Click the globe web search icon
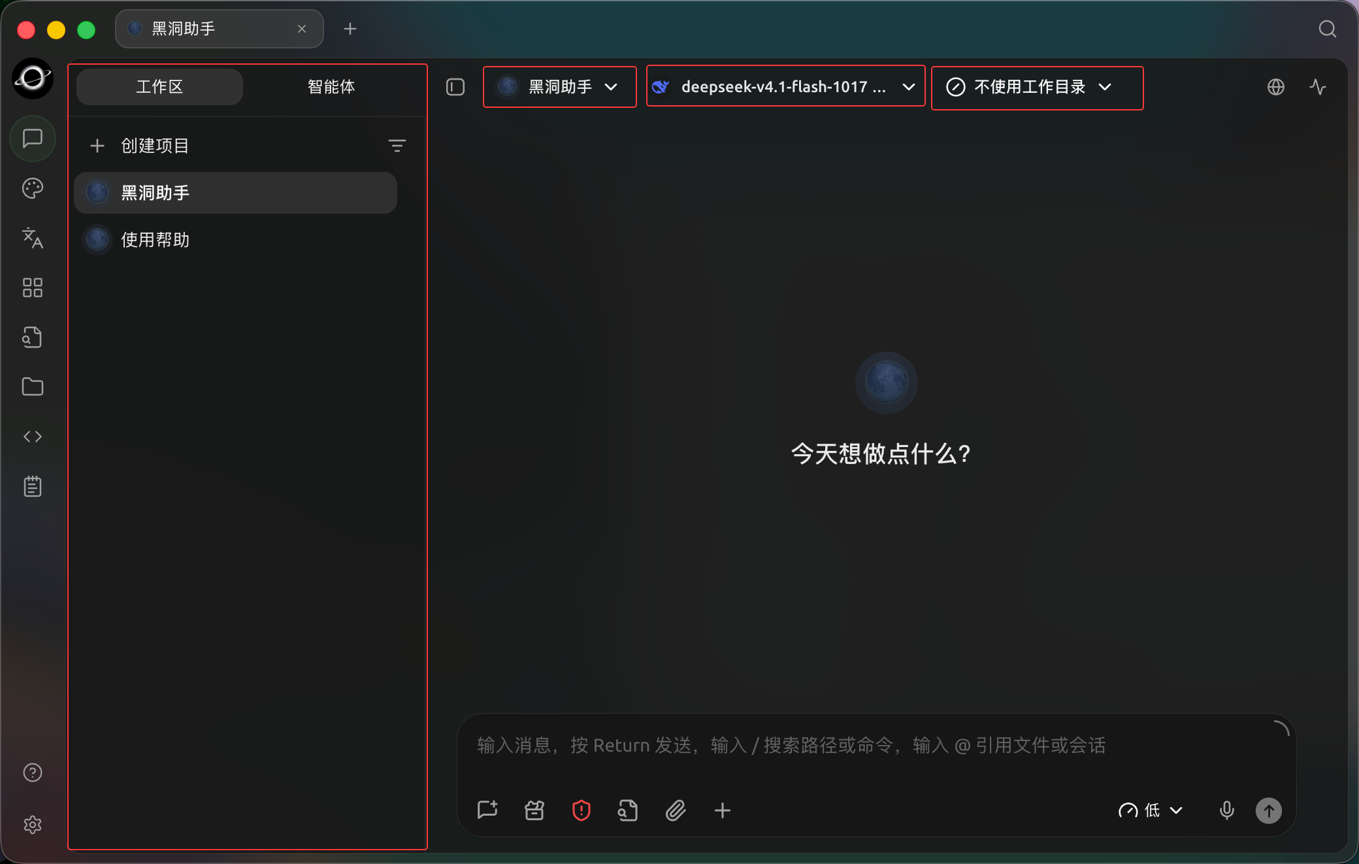The image size is (1359, 864). pos(1276,87)
